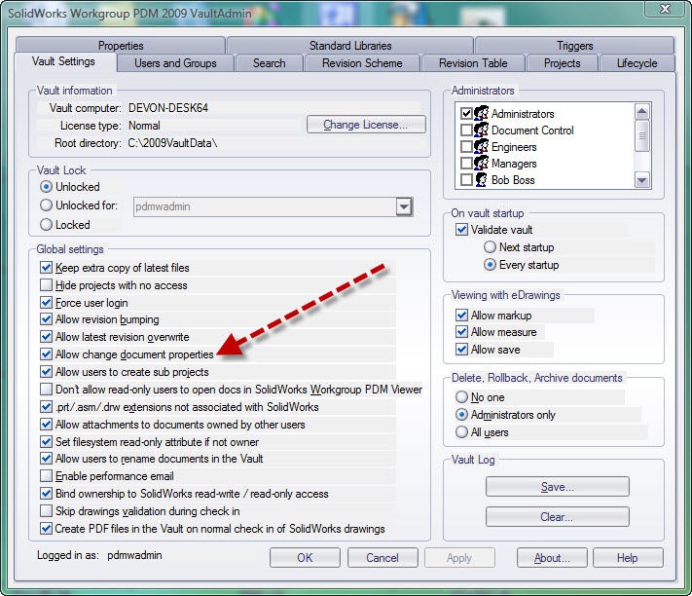Uncheck the Administrators group checkbox
Image resolution: width=692 pixels, height=596 pixels.
[x=466, y=114]
